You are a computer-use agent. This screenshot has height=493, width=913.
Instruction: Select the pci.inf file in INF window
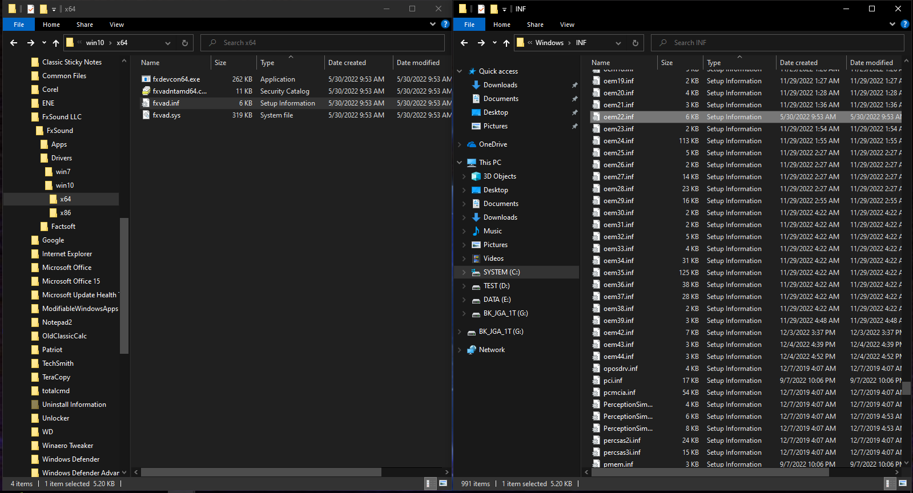746,381
